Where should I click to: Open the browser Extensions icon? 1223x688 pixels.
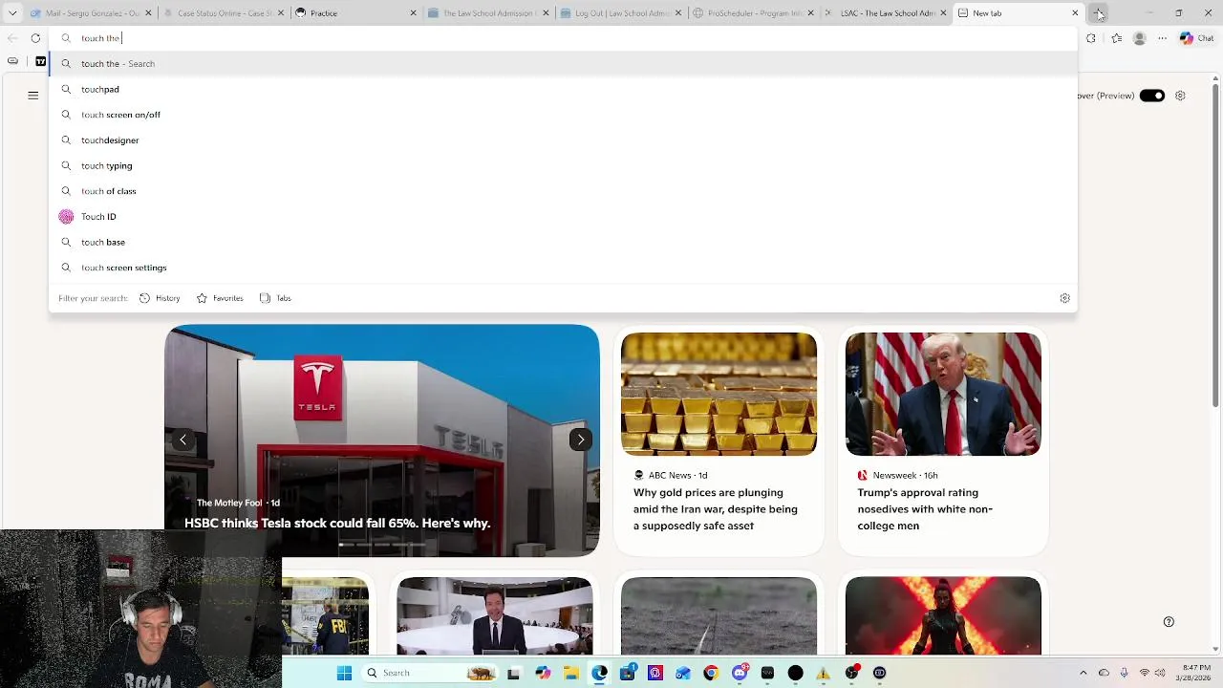point(1091,38)
